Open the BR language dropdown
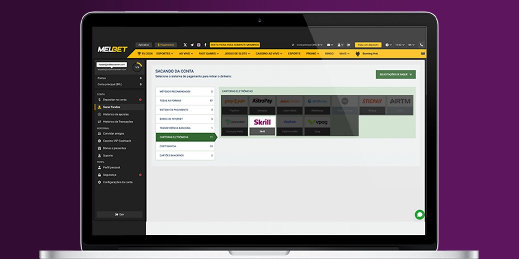This screenshot has width=519, height=259. pos(411,45)
